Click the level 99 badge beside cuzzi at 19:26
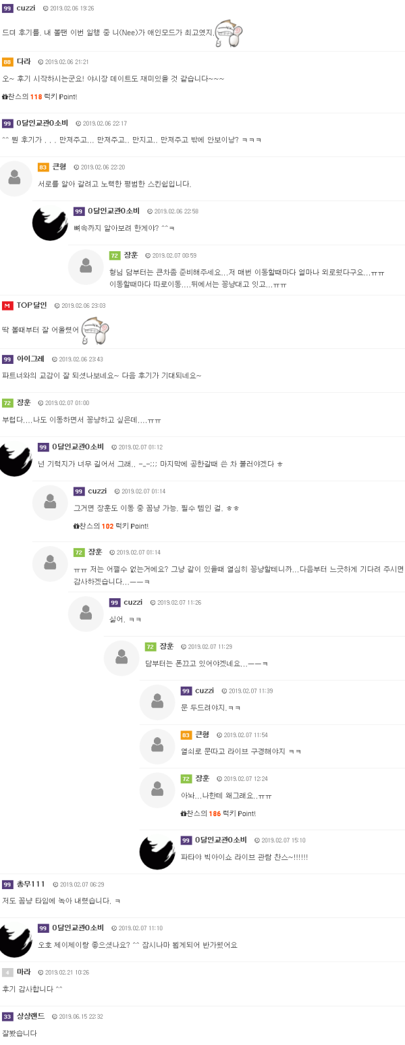Screen dimensions: 405x1045 (x=7, y=8)
